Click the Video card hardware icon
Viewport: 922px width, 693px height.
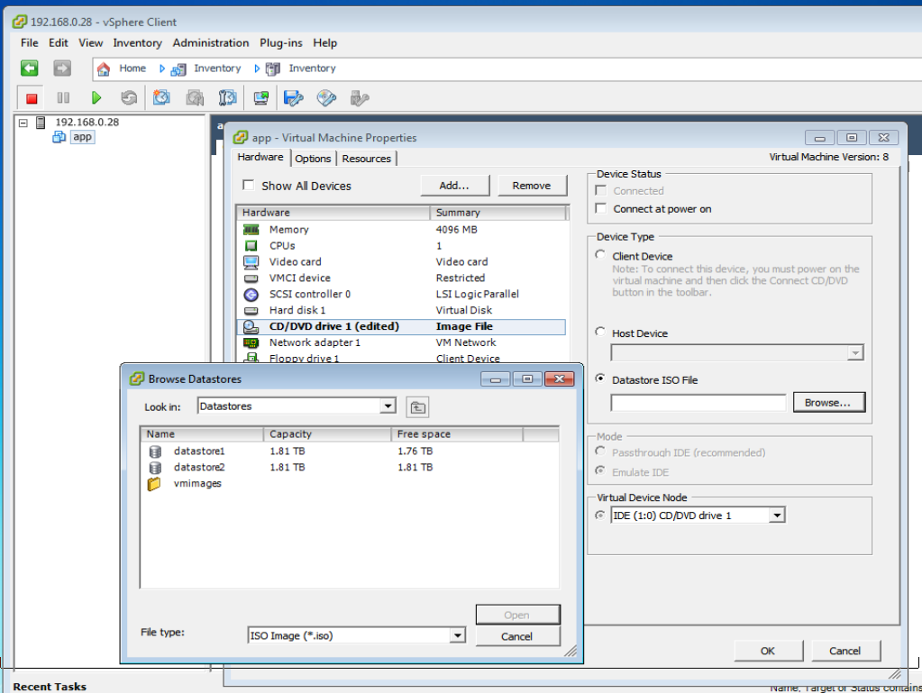point(251,262)
